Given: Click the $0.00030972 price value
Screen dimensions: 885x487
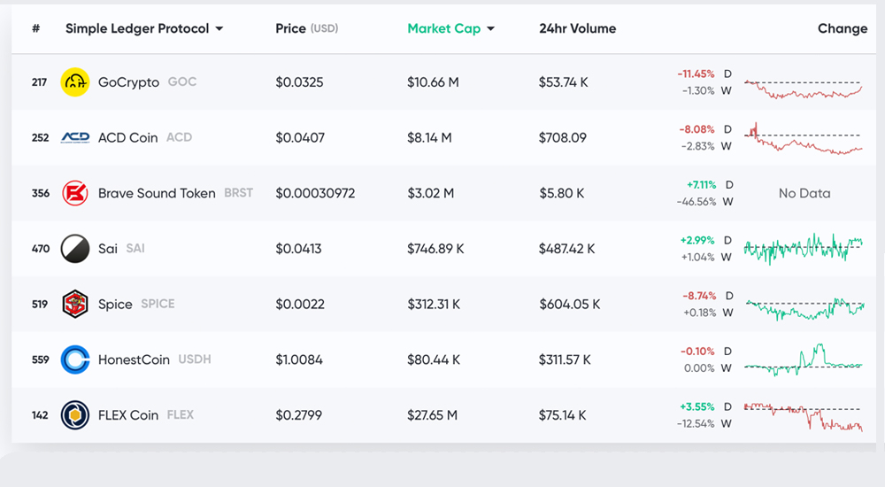Looking at the screenshot, I should [315, 193].
